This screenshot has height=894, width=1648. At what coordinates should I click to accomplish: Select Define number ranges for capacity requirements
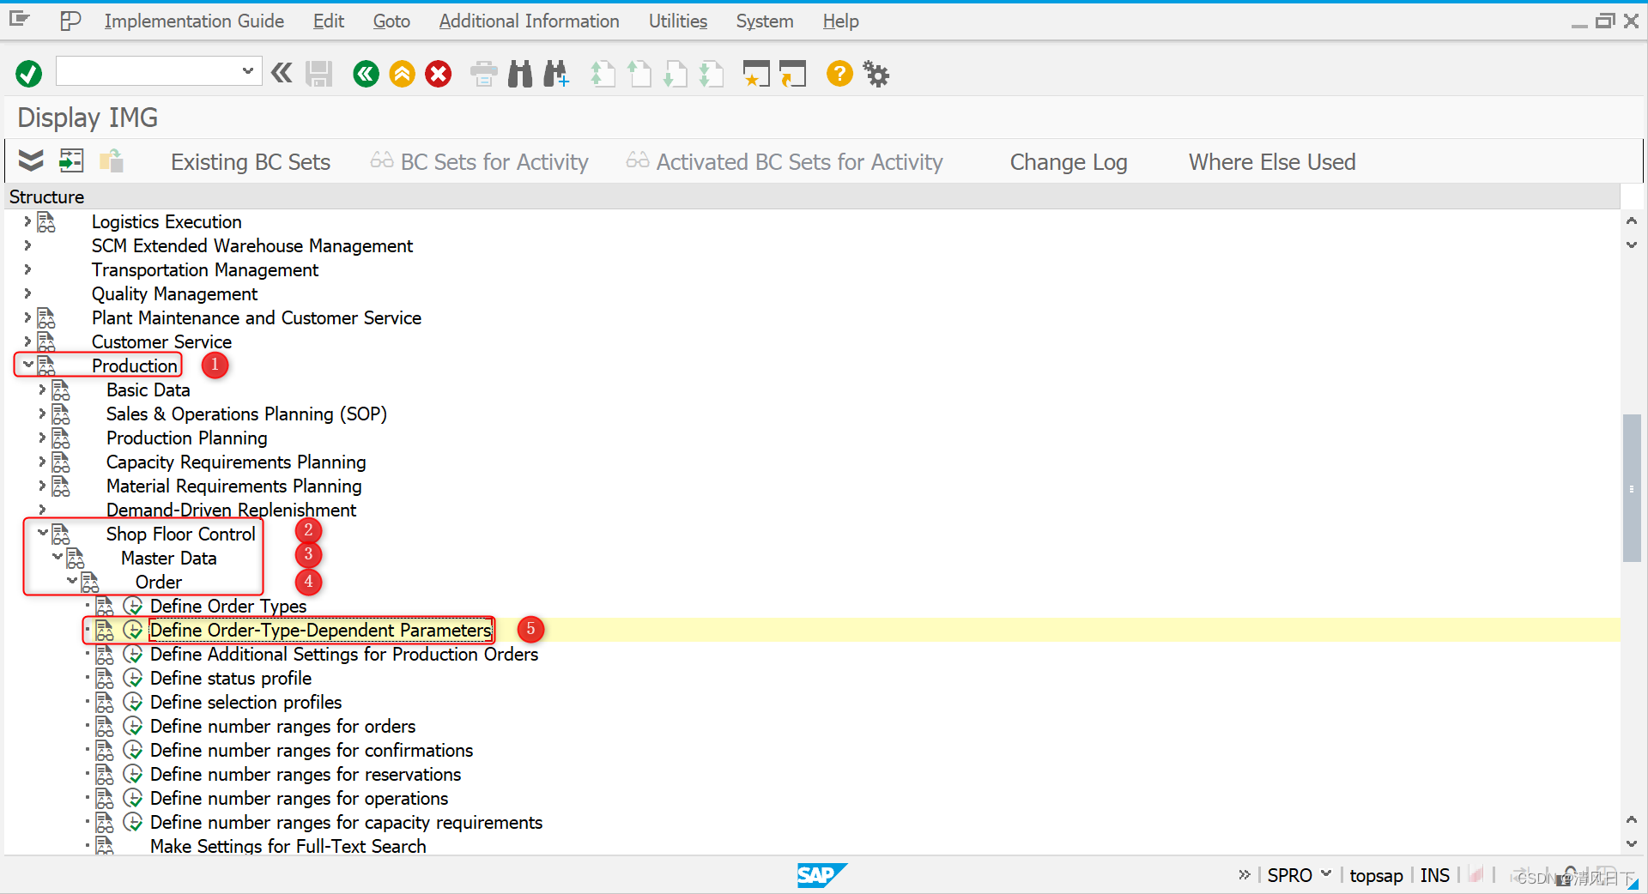pos(346,822)
